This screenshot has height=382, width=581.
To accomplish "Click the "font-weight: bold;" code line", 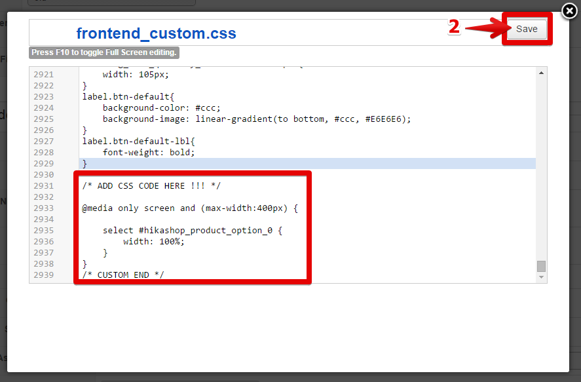I will (149, 152).
